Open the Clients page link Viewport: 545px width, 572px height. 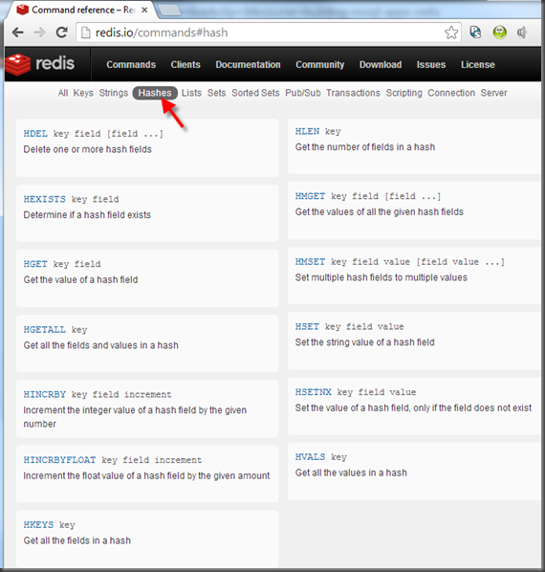[185, 65]
